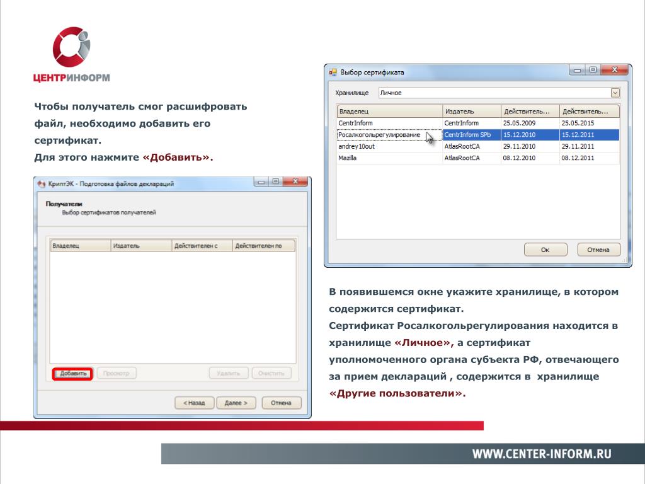The image size is (645, 484).
Task: Go back with the < Назад button
Action: (x=194, y=403)
